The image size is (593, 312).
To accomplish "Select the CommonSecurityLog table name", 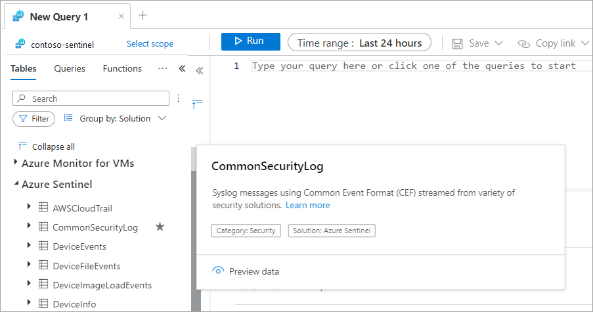I will [x=95, y=227].
